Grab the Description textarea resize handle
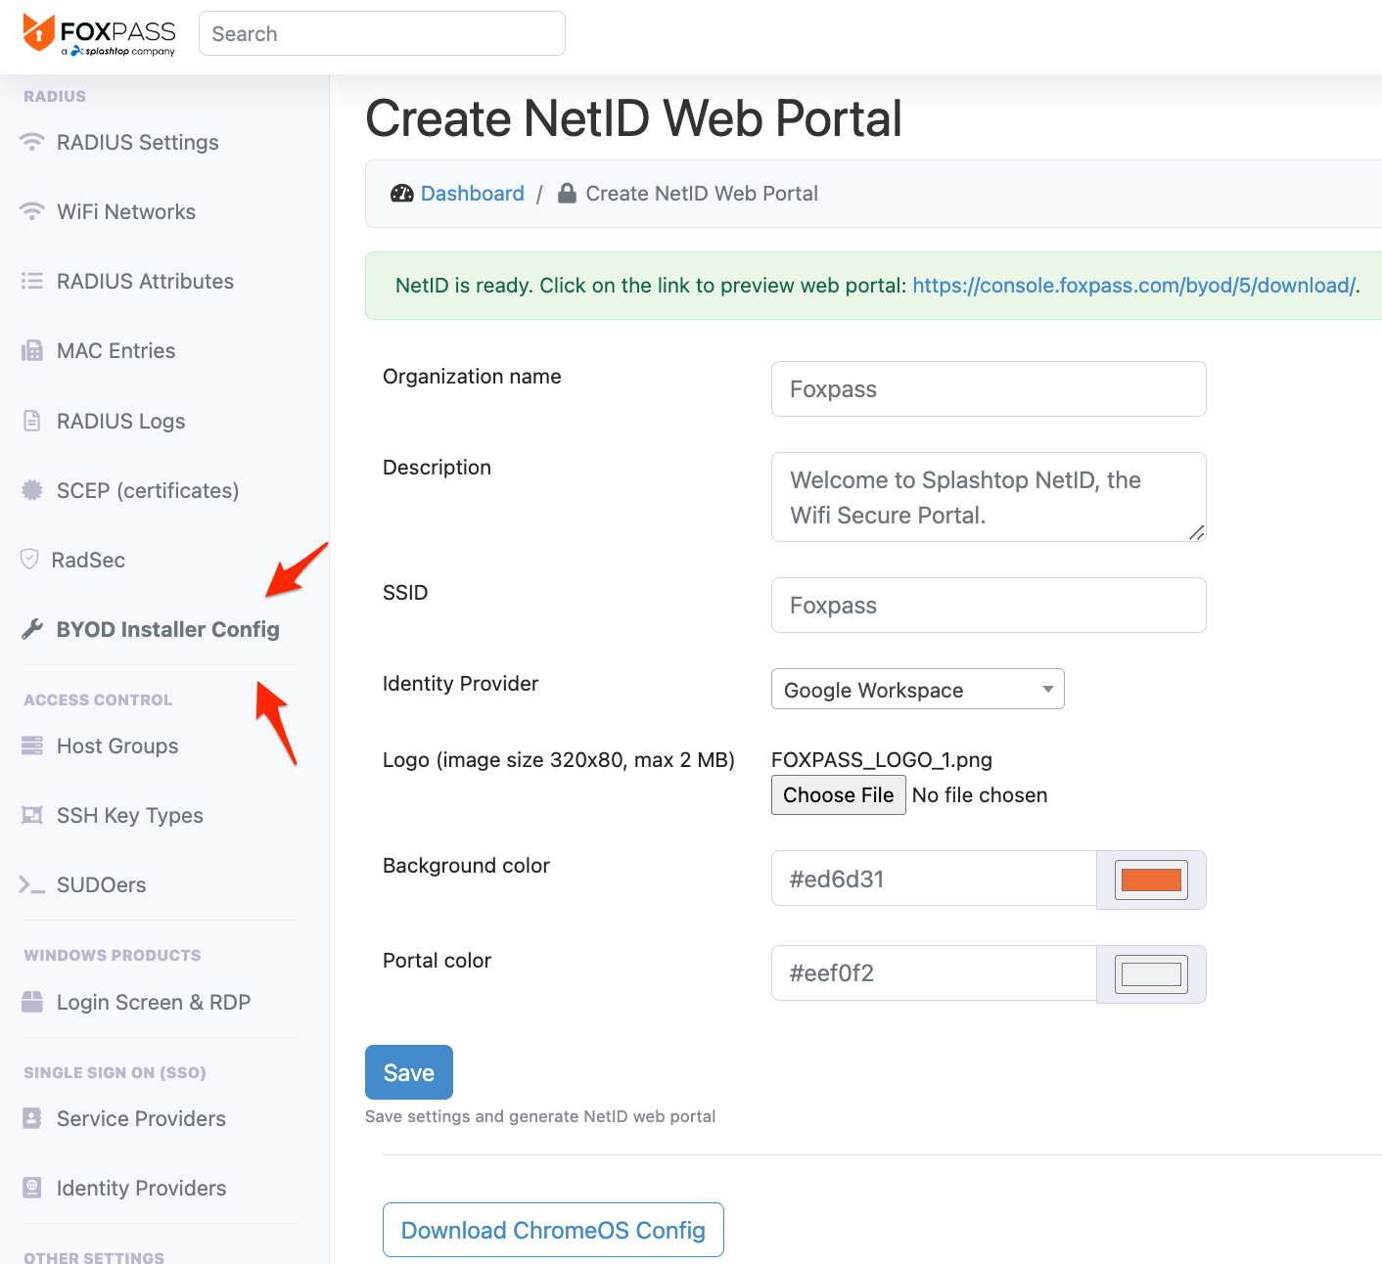The image size is (1382, 1264). pyautogui.click(x=1197, y=532)
